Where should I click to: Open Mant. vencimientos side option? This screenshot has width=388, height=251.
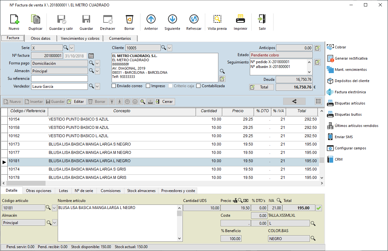tap(347, 70)
